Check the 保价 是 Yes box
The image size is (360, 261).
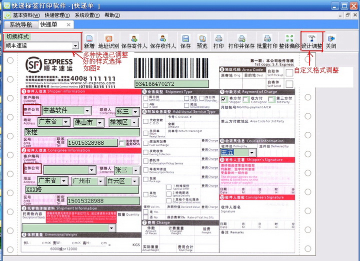[145, 212]
